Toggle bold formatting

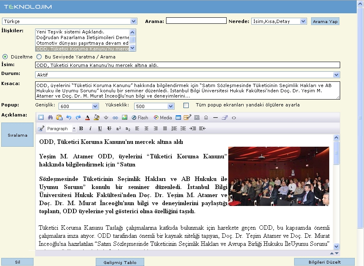(81, 129)
